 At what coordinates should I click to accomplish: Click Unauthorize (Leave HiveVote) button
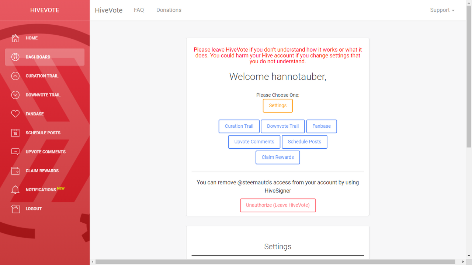point(278,205)
